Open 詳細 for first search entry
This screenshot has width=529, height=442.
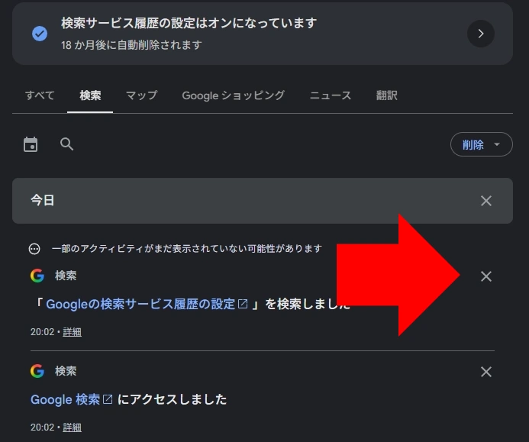tap(73, 332)
